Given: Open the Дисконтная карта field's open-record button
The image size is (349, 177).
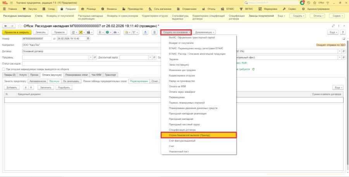Looking at the screenshot, I should (154, 58).
